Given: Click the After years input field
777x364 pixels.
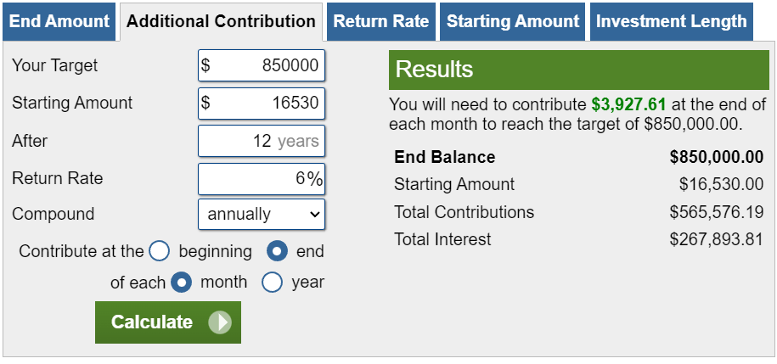Looking at the screenshot, I should (262, 141).
